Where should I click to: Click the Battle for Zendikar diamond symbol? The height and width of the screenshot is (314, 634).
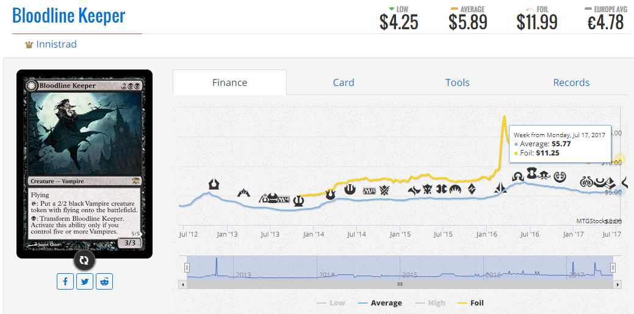tap(472, 188)
